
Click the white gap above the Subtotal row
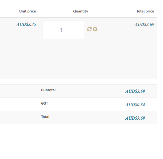tap(78, 82)
